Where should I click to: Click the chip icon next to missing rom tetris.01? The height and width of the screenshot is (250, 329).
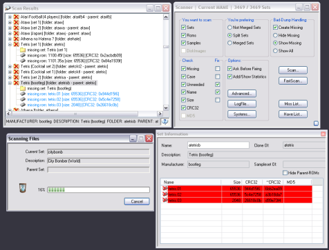point(23,94)
